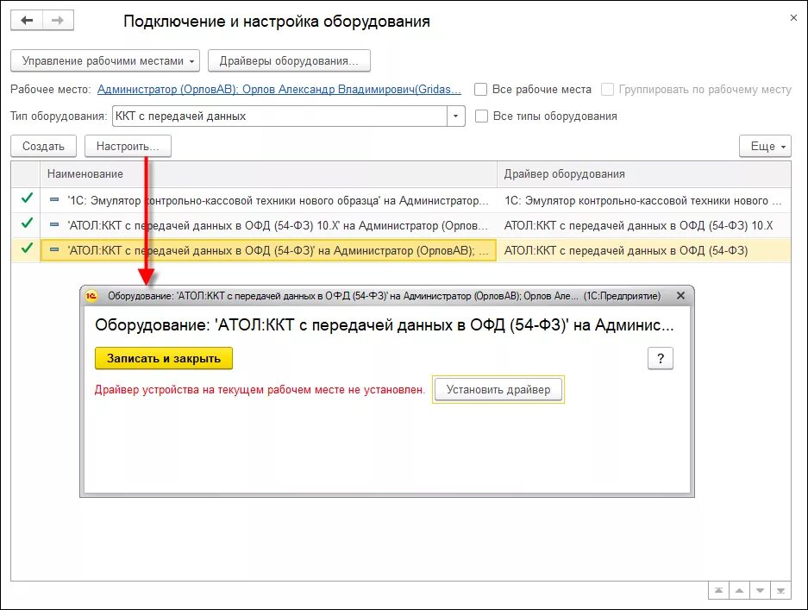This screenshot has height=610, width=808.
Task: Close the Оборудование dialog window
Action: click(680, 295)
